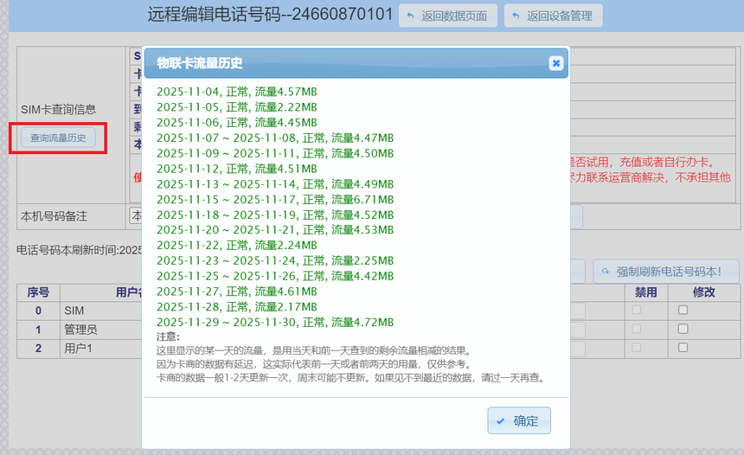The image size is (744, 455).
Task: Click the 禁用 column header
Action: click(x=645, y=292)
